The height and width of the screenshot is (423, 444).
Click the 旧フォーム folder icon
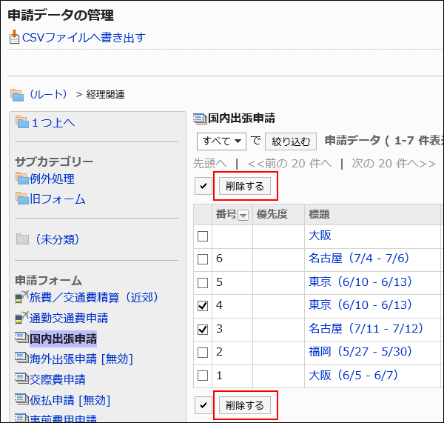pos(22,199)
